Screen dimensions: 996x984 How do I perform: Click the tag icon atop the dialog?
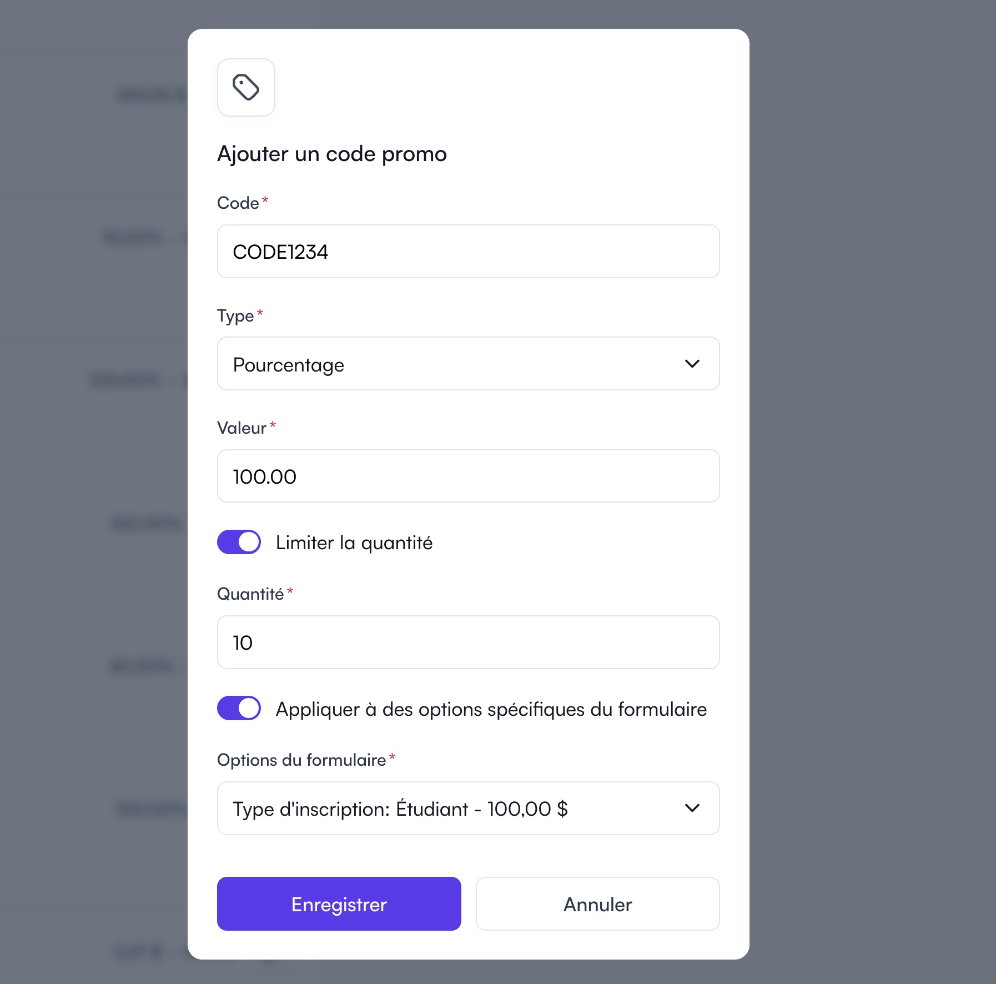(x=246, y=88)
